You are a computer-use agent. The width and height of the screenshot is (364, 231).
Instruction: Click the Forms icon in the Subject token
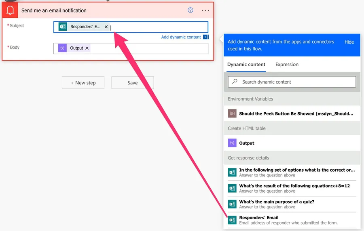coord(63,27)
